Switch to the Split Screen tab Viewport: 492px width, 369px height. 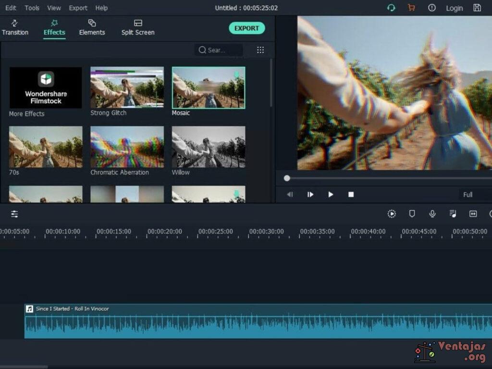[138, 28]
